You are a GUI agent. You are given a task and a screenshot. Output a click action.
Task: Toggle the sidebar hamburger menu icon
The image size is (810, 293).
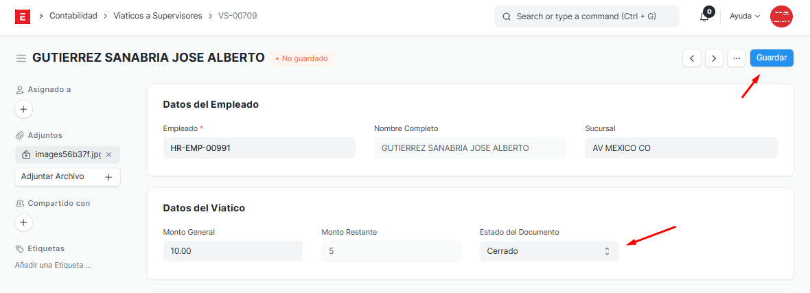pyautogui.click(x=21, y=58)
